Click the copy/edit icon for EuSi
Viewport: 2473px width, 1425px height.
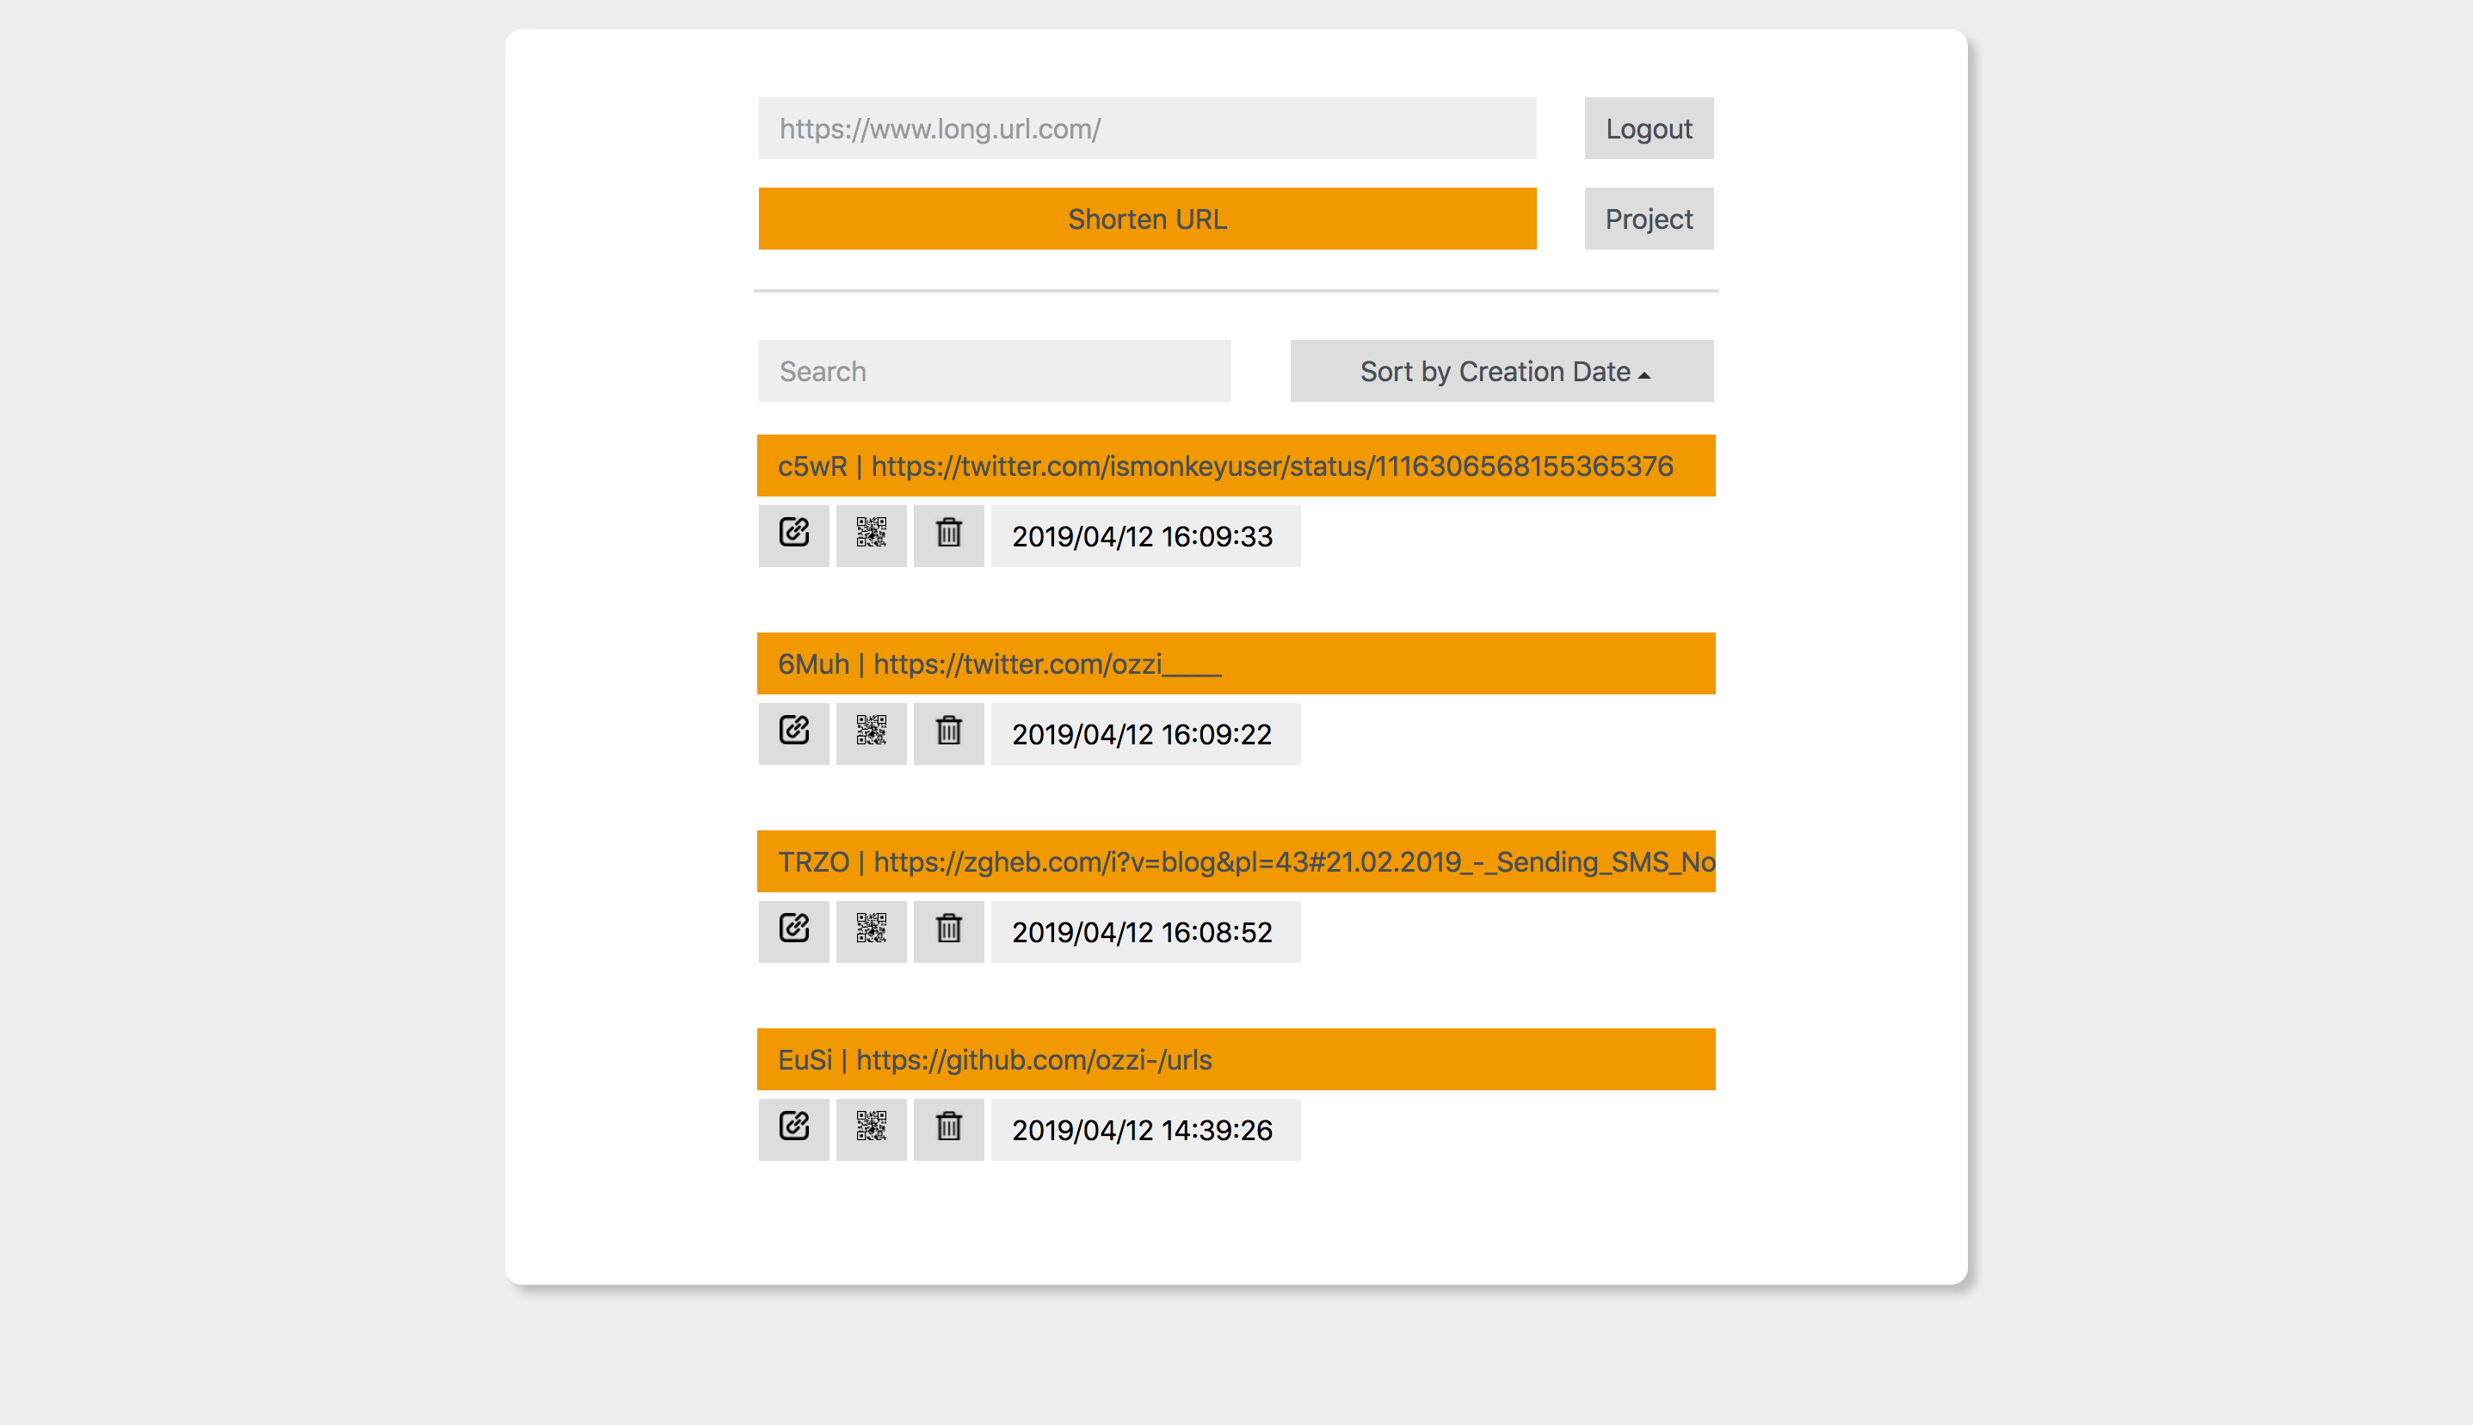click(793, 1128)
